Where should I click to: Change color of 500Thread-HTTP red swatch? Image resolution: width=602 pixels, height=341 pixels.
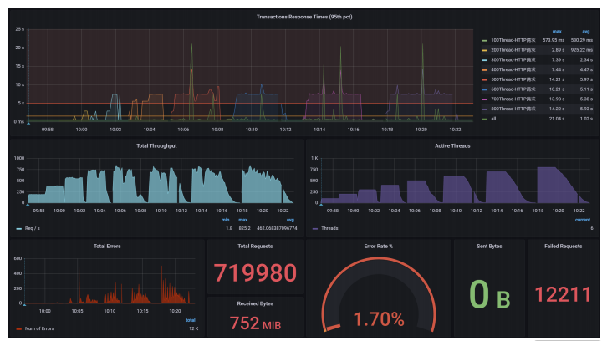pyautogui.click(x=484, y=79)
